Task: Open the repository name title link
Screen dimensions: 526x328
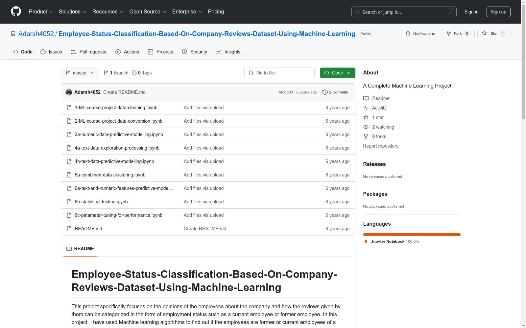Action: (x=207, y=34)
